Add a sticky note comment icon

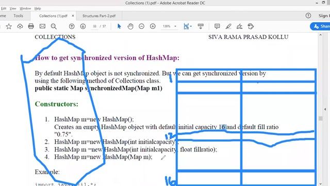pos(217,26)
